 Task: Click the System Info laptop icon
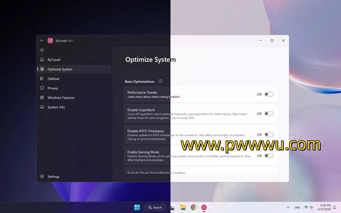[x=42, y=107]
